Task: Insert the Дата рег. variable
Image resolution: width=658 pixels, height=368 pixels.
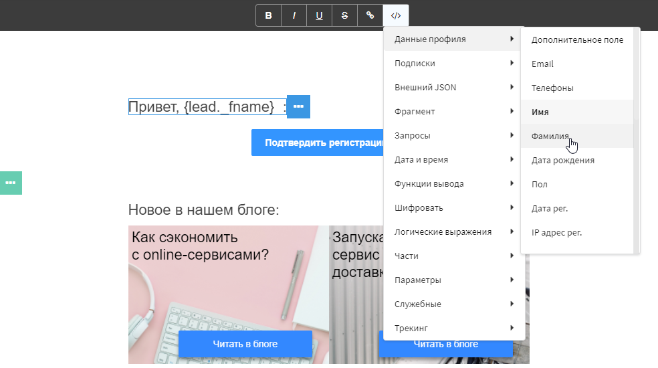Action: 577,208
